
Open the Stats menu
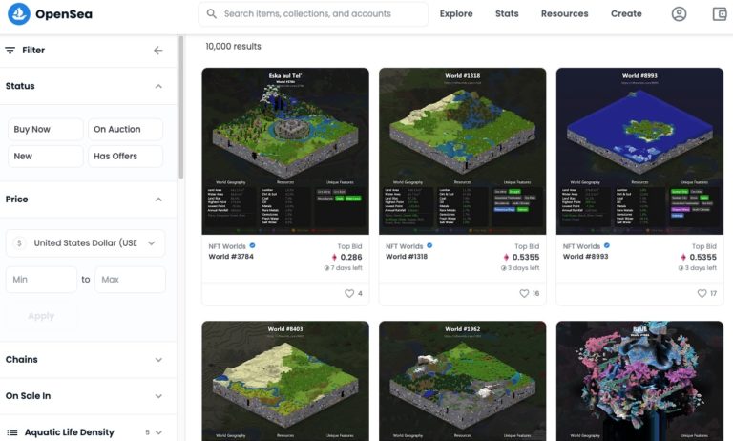click(507, 14)
